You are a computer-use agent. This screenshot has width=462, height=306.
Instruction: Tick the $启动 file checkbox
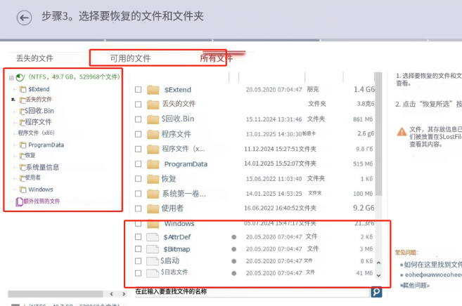139,261
